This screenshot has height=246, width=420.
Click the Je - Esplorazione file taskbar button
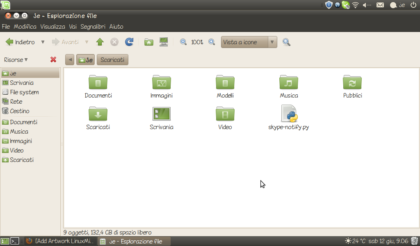(x=134, y=241)
